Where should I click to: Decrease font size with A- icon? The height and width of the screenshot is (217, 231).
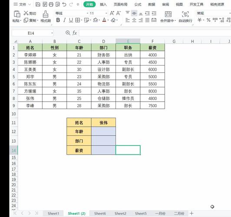click(x=119, y=13)
